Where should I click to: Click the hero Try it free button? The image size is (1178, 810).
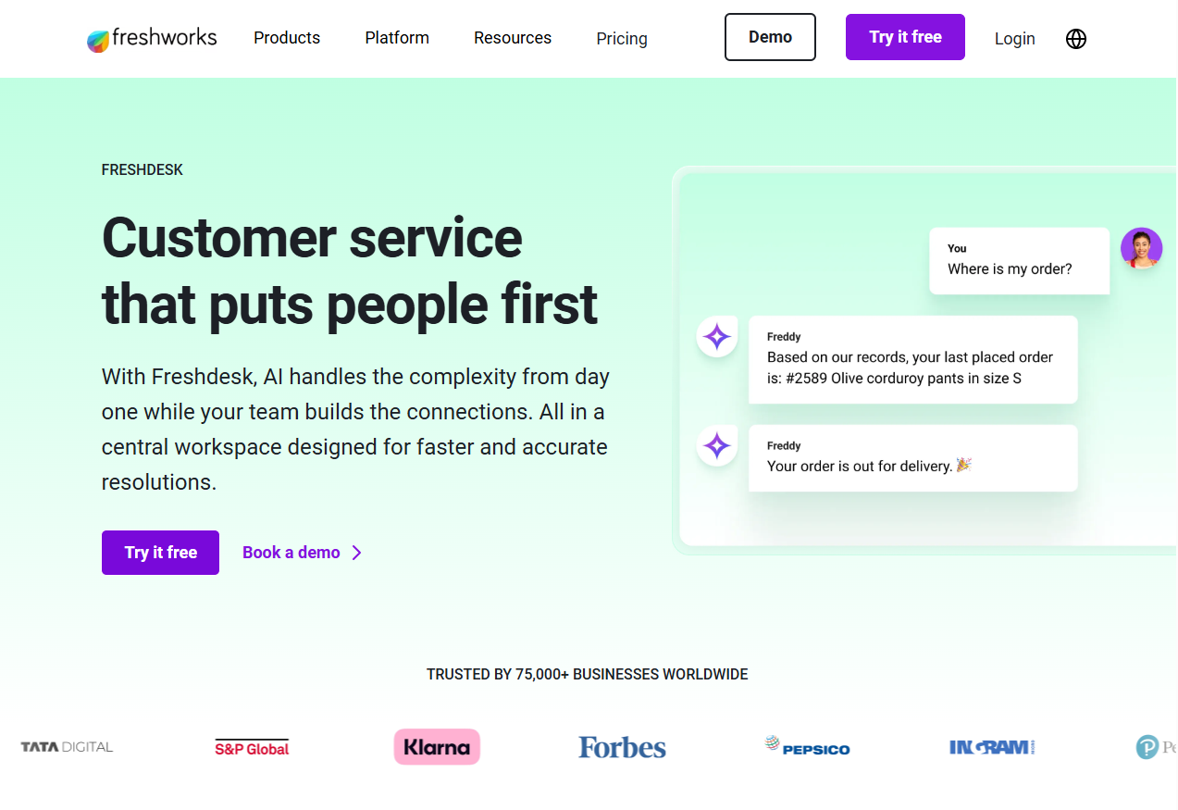(x=160, y=553)
